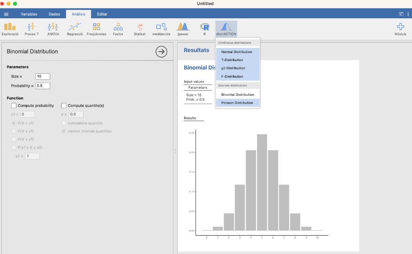Open the Regressió analysis menu
Screen dimensions: 412x254
point(75,29)
